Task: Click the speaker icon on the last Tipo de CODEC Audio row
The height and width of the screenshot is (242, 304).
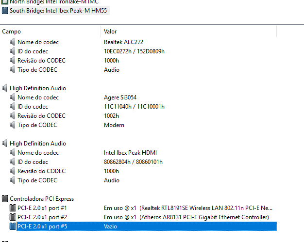Action: click(13, 180)
